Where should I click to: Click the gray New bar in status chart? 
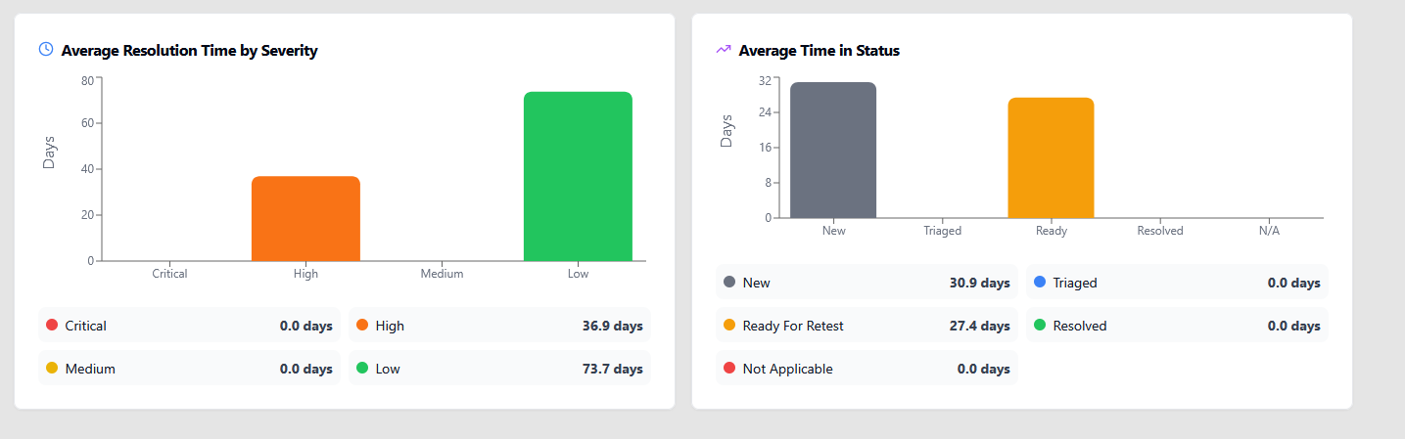(x=833, y=150)
